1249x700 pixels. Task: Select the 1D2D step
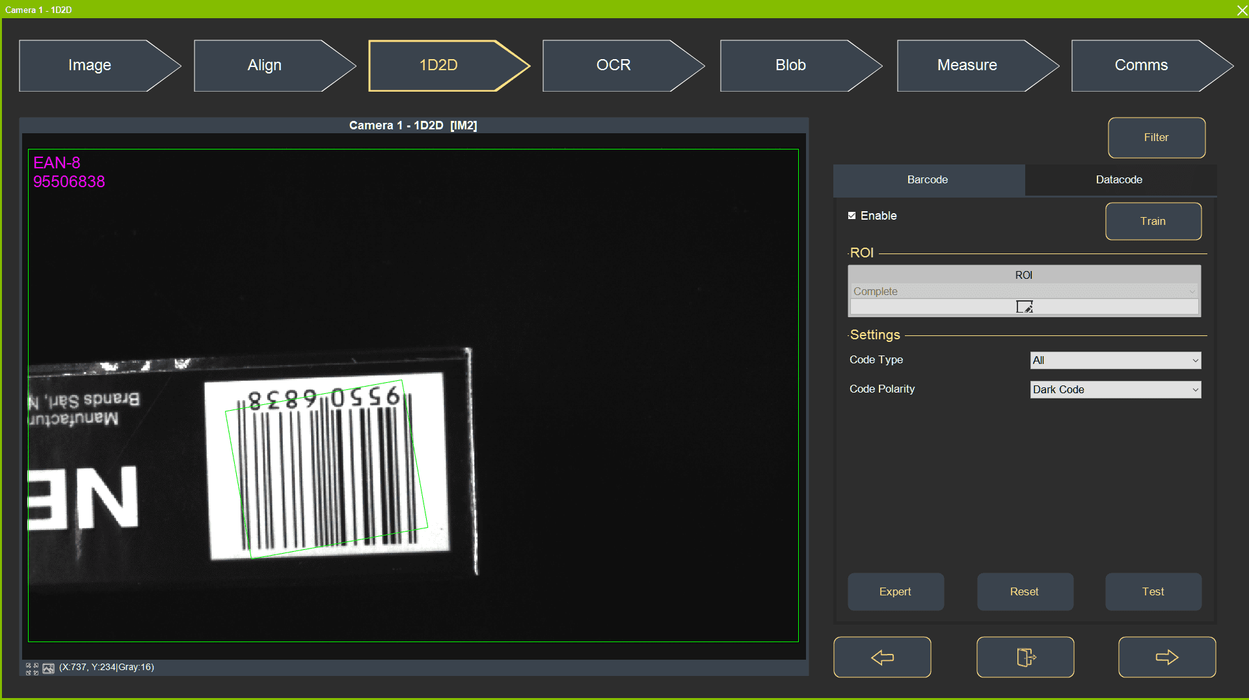[449, 66]
